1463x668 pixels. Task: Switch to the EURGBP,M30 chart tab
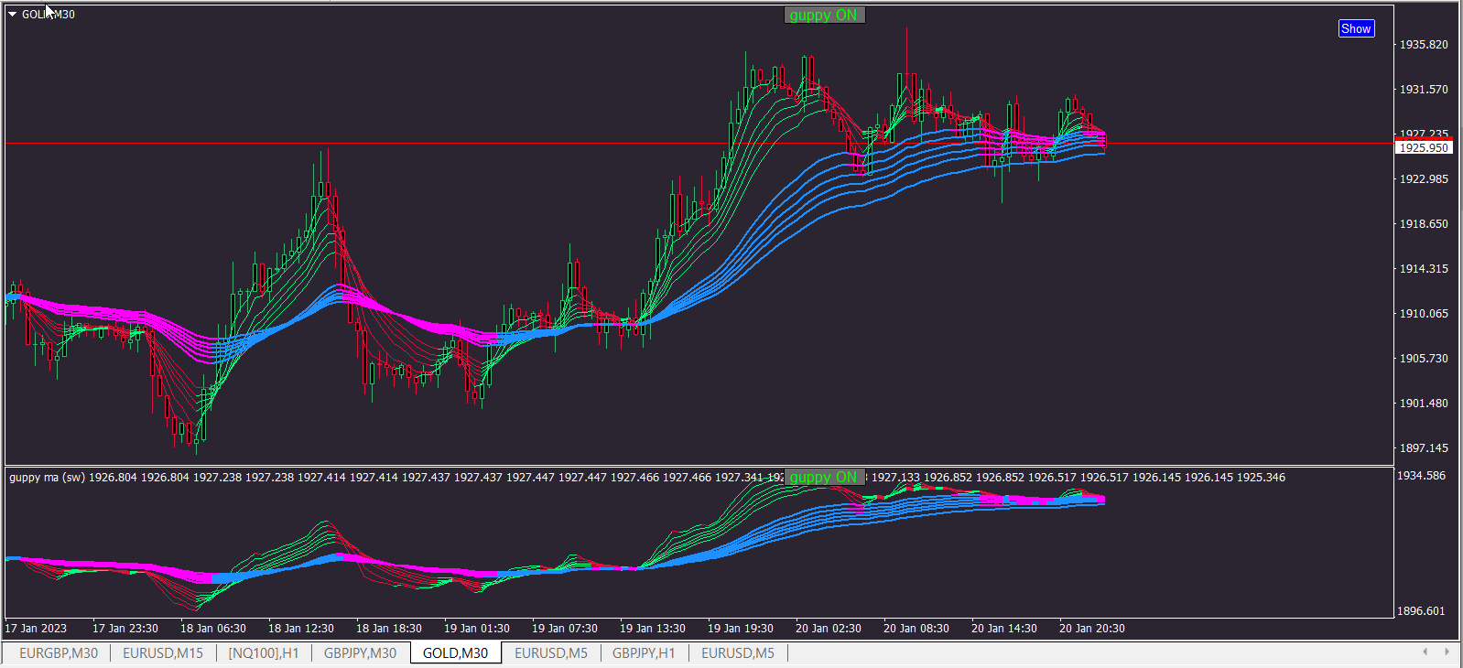pos(59,653)
